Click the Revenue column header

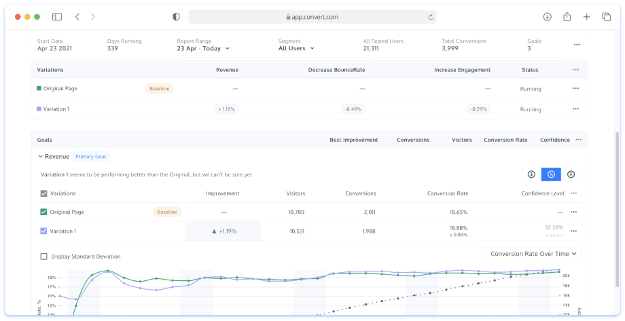227,70
